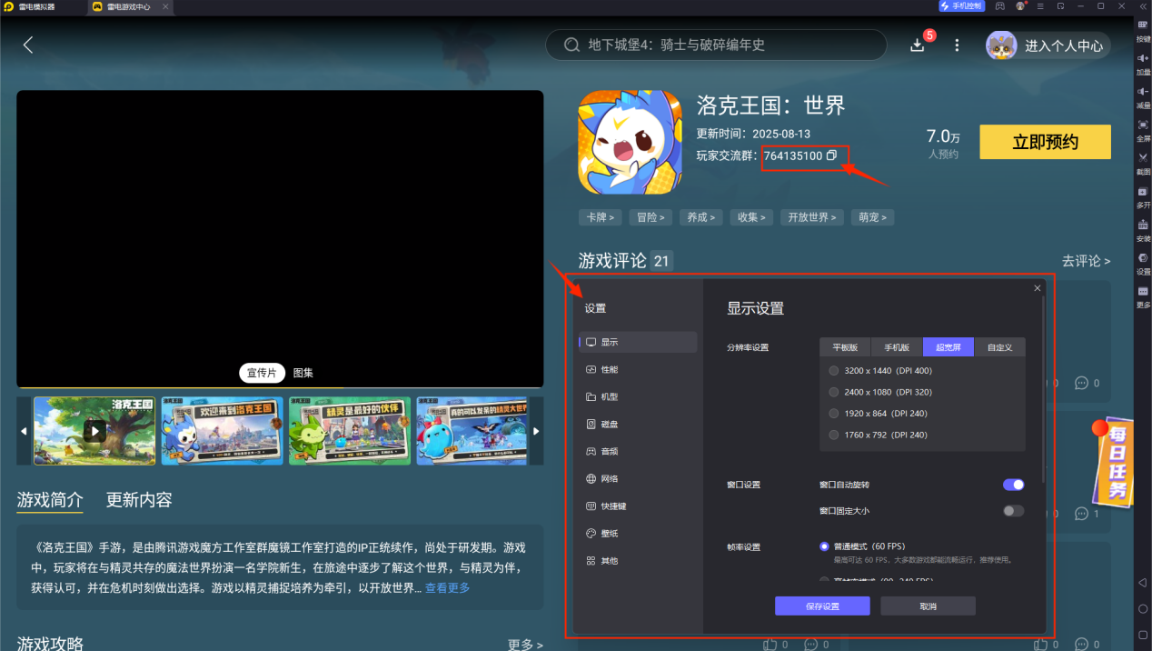Take a screenshot with the 截图 icon
1152x651 pixels.
point(1143,163)
